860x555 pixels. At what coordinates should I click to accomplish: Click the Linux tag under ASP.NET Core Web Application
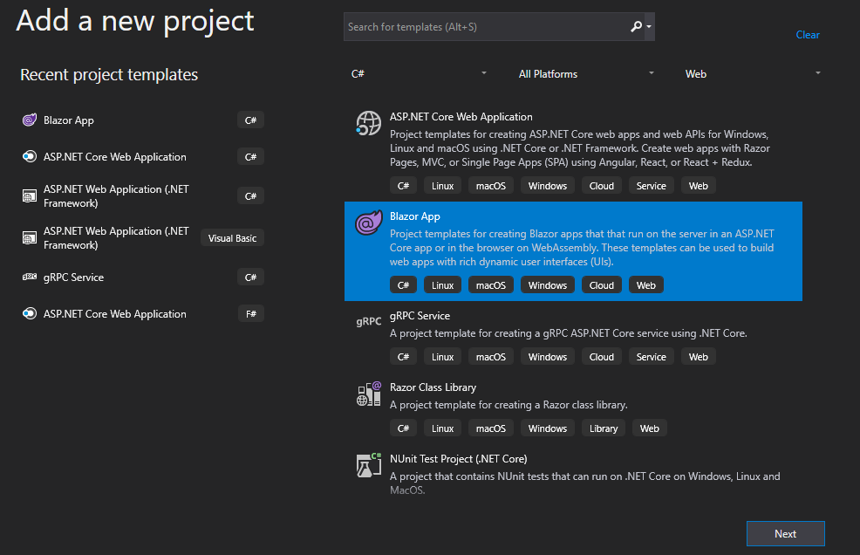pyautogui.click(x=442, y=186)
